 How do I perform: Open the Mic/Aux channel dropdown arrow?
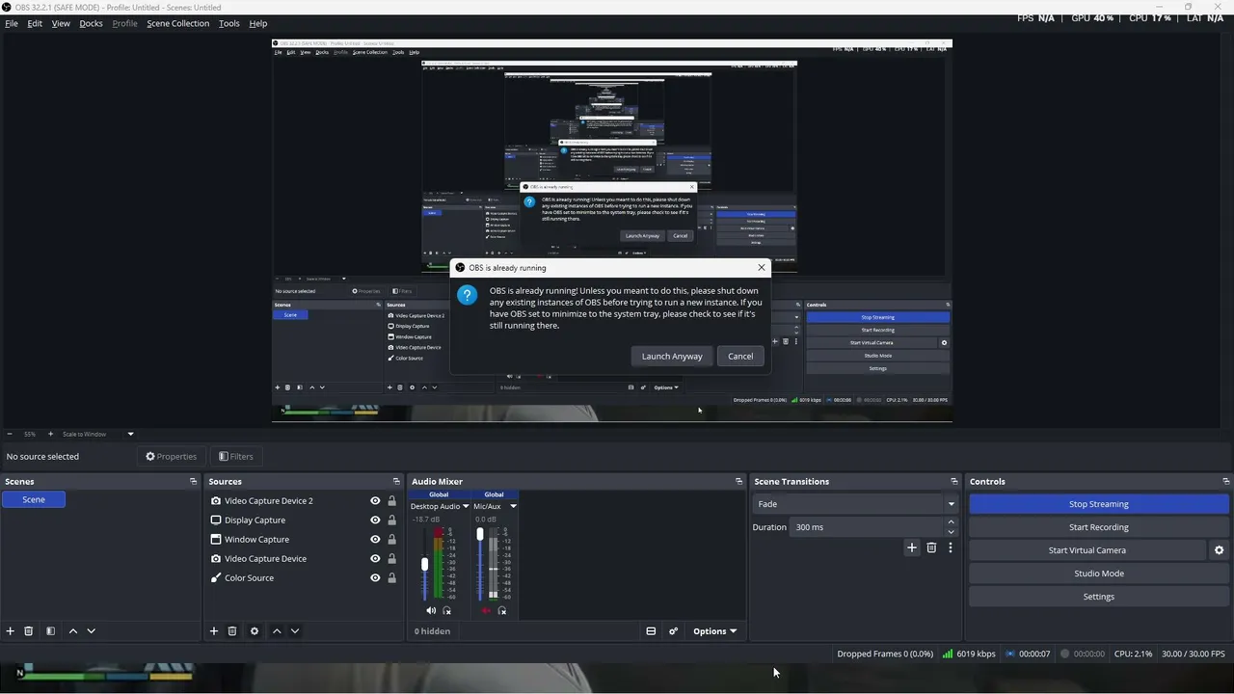point(513,506)
